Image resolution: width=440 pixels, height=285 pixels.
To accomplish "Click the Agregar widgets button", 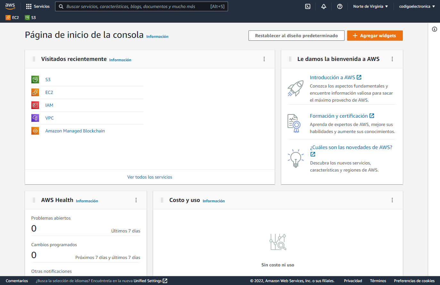I will [375, 36].
